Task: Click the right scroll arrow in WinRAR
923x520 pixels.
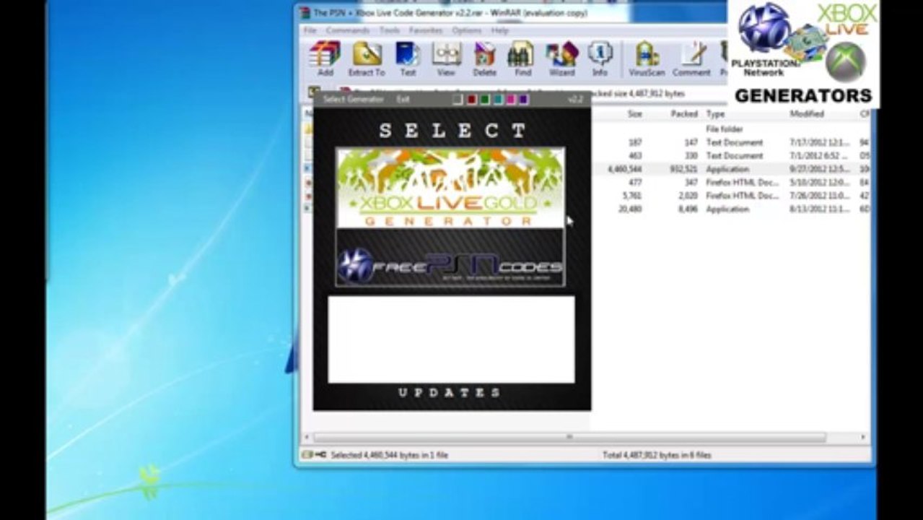Action: (864, 437)
